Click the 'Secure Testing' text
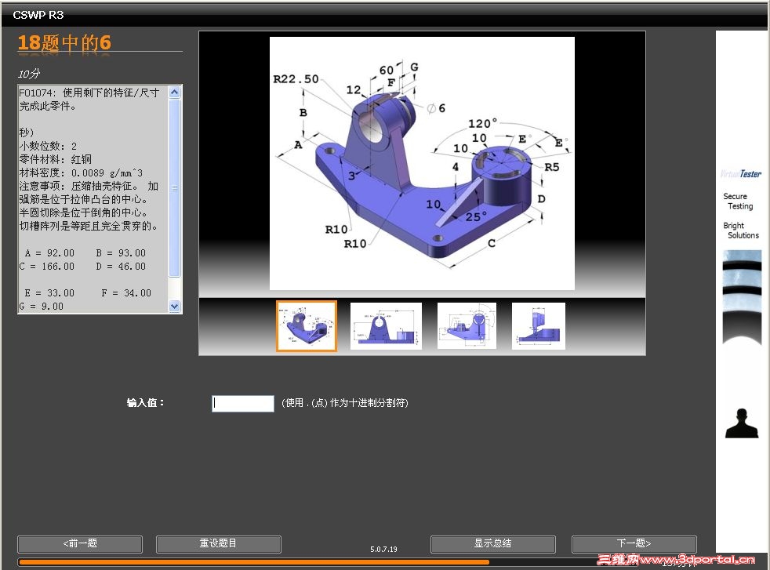 (x=738, y=201)
